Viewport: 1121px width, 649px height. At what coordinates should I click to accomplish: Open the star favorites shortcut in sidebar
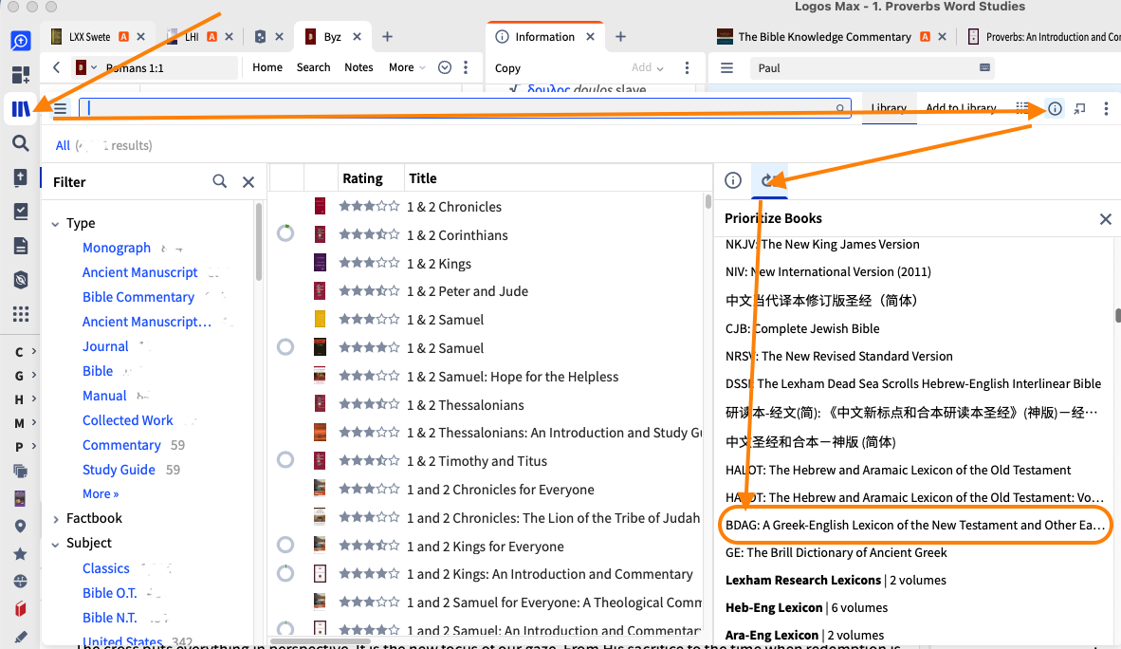(x=20, y=553)
